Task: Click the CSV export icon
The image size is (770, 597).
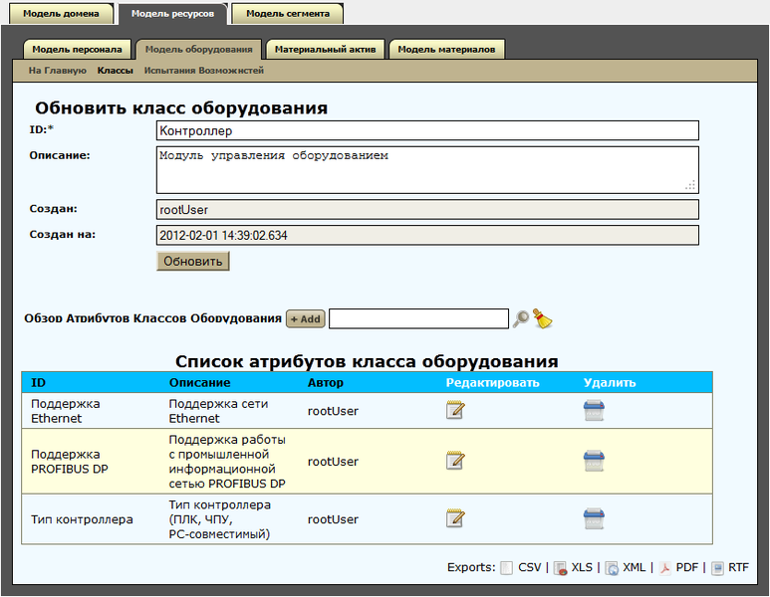Action: [506, 568]
